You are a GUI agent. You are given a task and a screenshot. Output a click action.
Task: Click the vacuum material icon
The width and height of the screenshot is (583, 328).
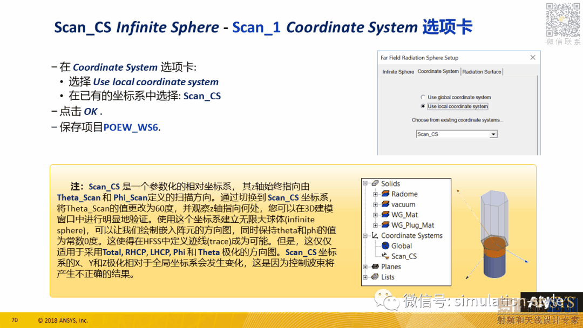pos(385,204)
